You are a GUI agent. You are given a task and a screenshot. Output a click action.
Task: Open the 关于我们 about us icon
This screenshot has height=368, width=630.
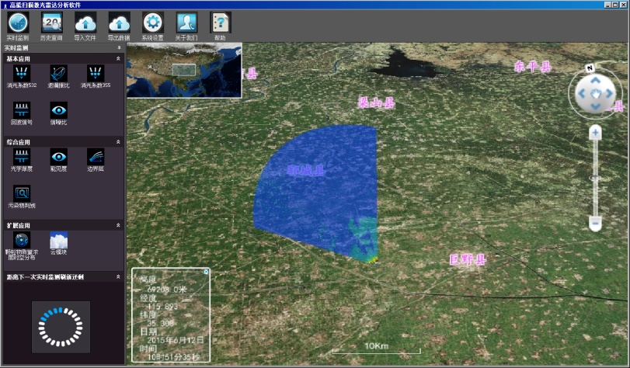tap(186, 23)
